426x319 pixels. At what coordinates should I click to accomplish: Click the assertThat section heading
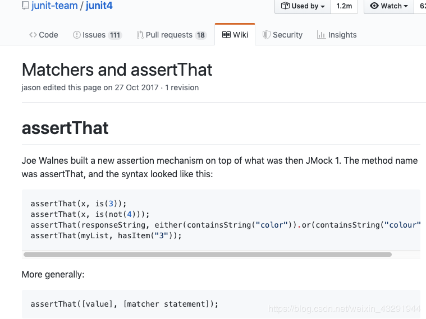pyautogui.click(x=65, y=128)
